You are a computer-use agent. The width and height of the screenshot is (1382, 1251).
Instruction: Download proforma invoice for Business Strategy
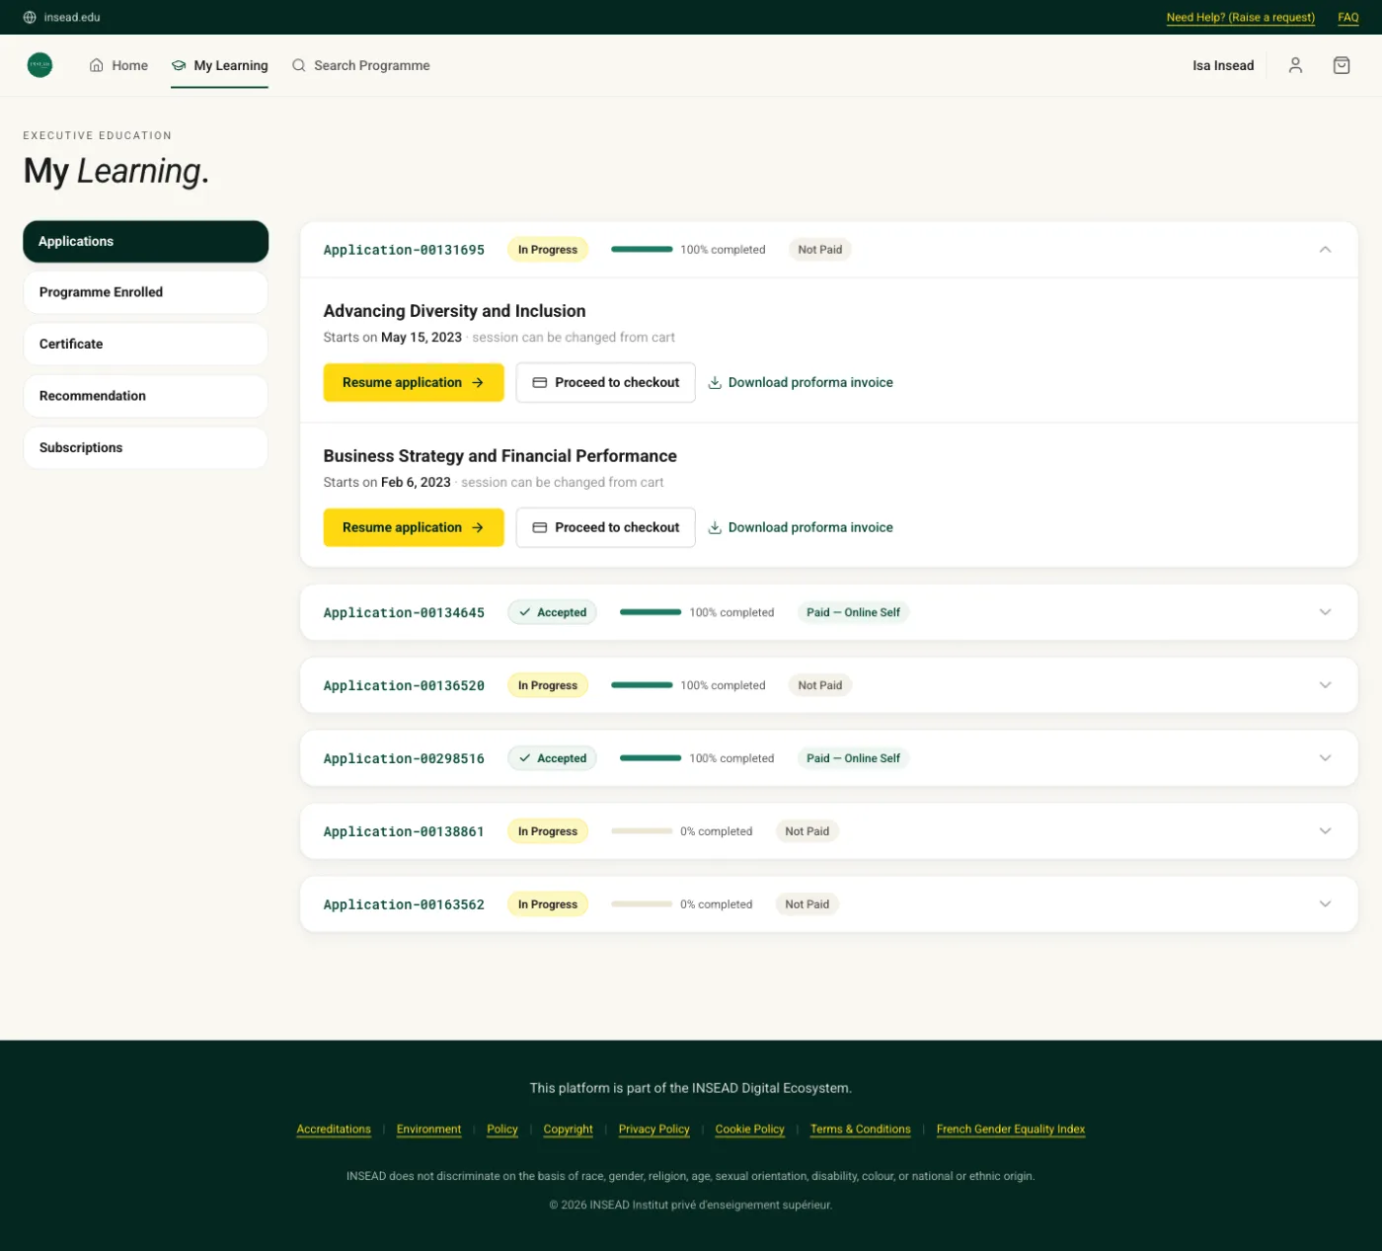click(x=801, y=527)
